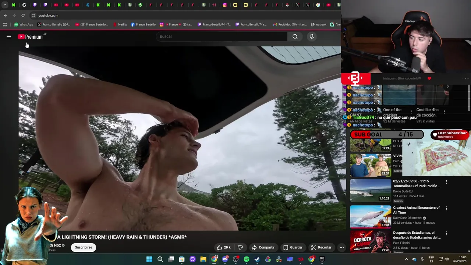Dislike the video with thumbs-down
The width and height of the screenshot is (471, 265).
(x=240, y=247)
